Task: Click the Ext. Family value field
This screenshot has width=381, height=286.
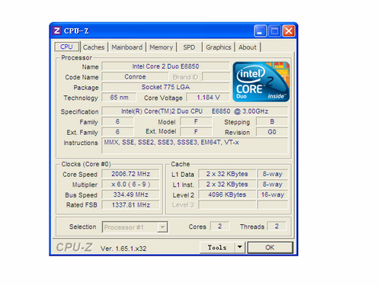Action: pyautogui.click(x=117, y=132)
